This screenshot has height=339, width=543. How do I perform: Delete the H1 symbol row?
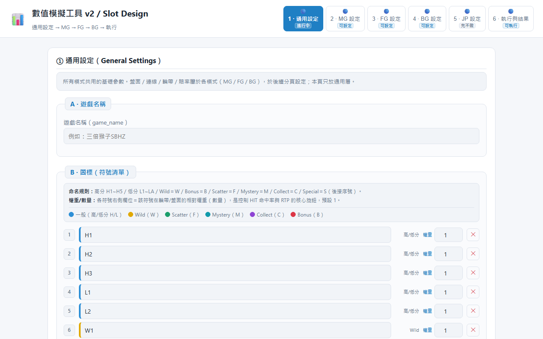pyautogui.click(x=473, y=235)
